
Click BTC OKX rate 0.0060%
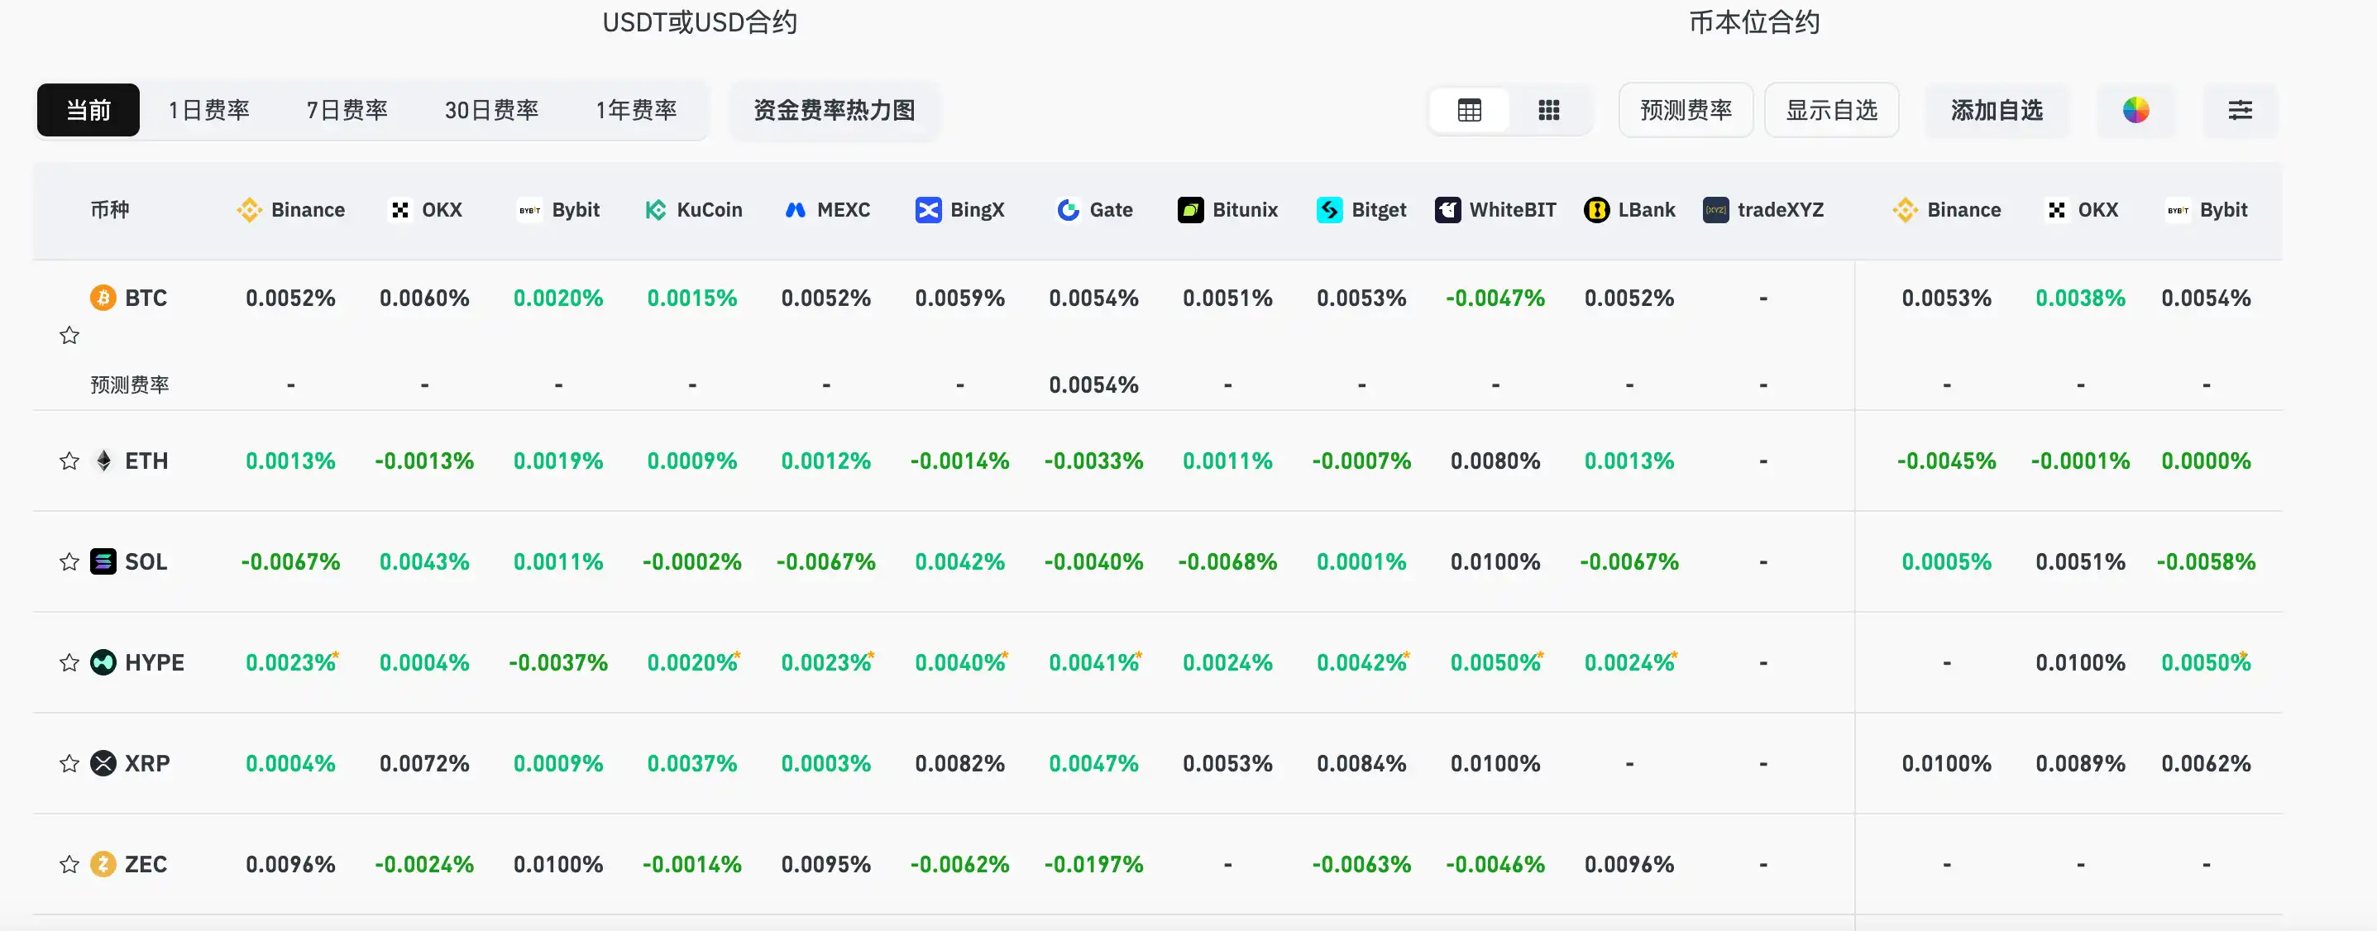(424, 298)
